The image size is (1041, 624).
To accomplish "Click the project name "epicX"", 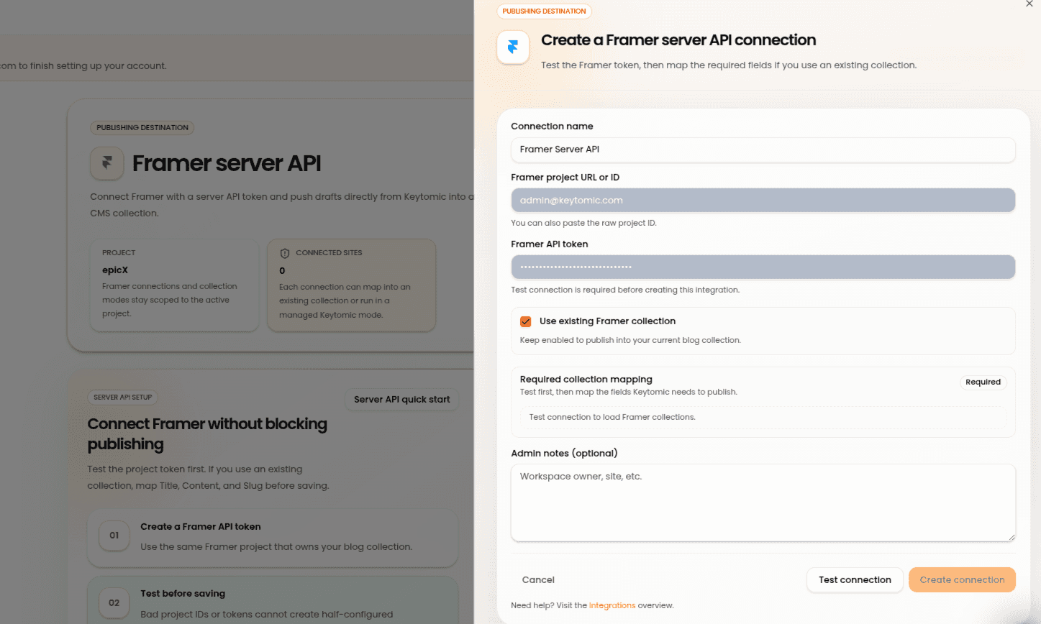I will 115,270.
